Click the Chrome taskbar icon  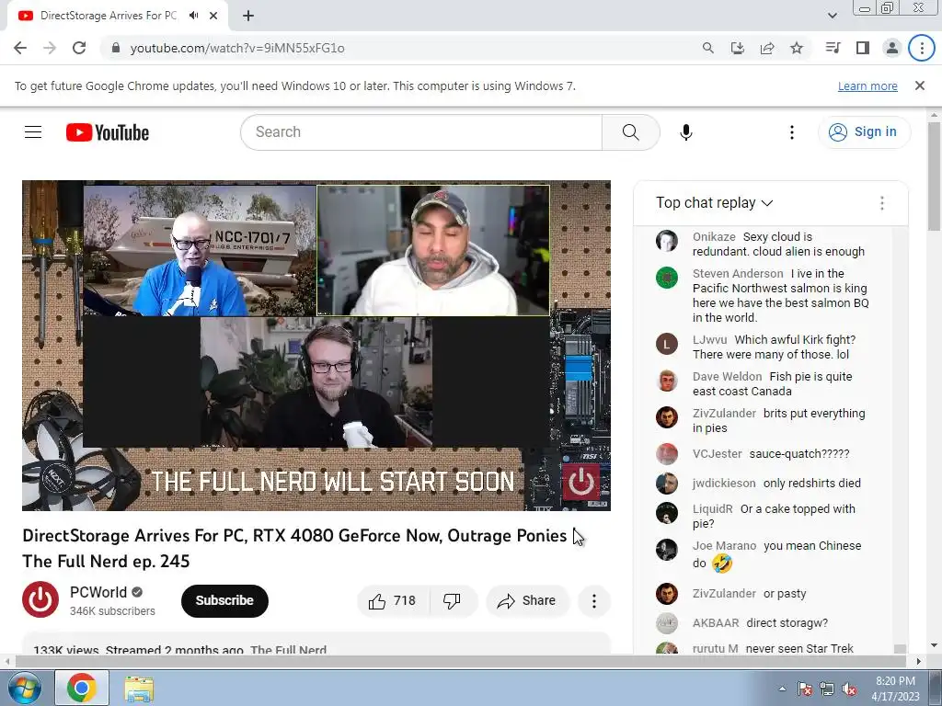pos(82,688)
